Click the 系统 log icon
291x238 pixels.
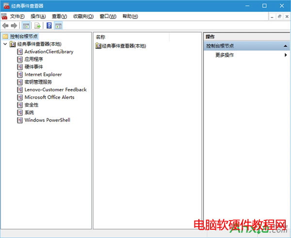[20, 113]
